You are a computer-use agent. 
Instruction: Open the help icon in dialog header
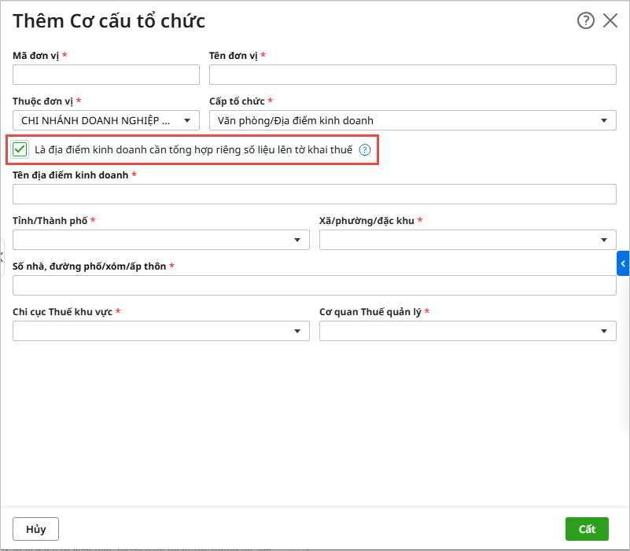point(585,21)
